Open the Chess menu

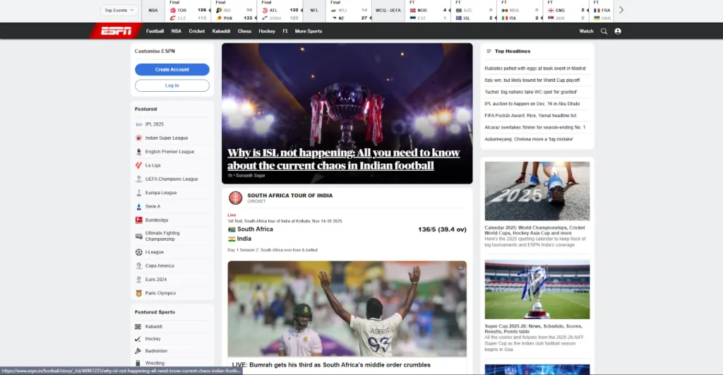coord(244,31)
